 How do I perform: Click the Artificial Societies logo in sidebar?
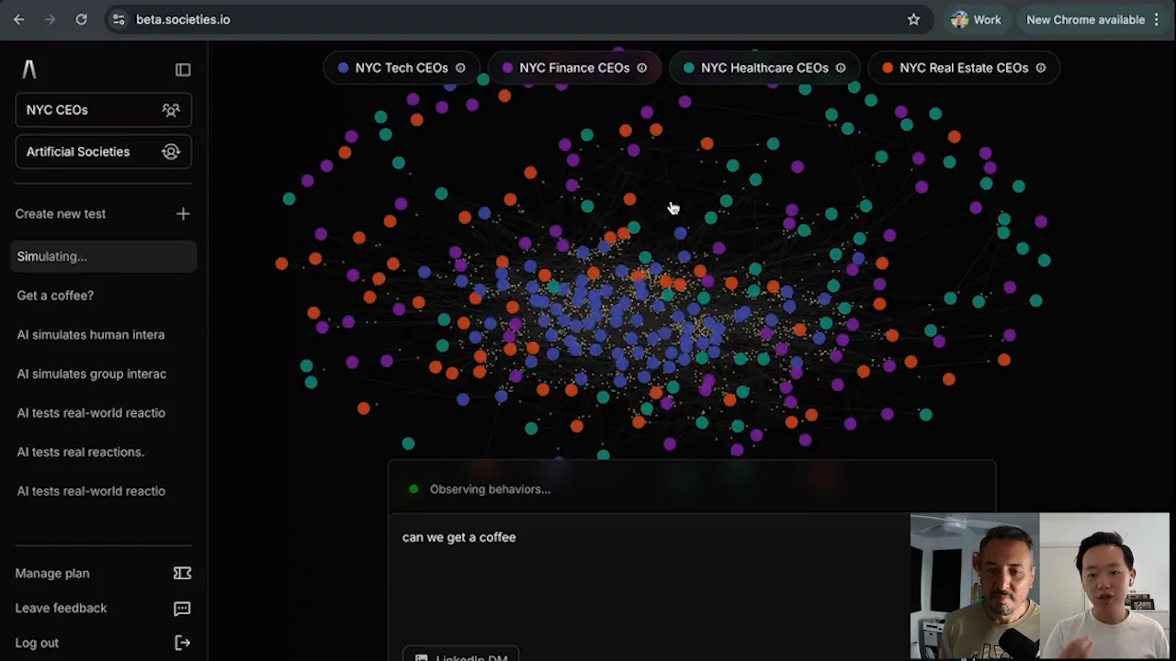coord(29,70)
